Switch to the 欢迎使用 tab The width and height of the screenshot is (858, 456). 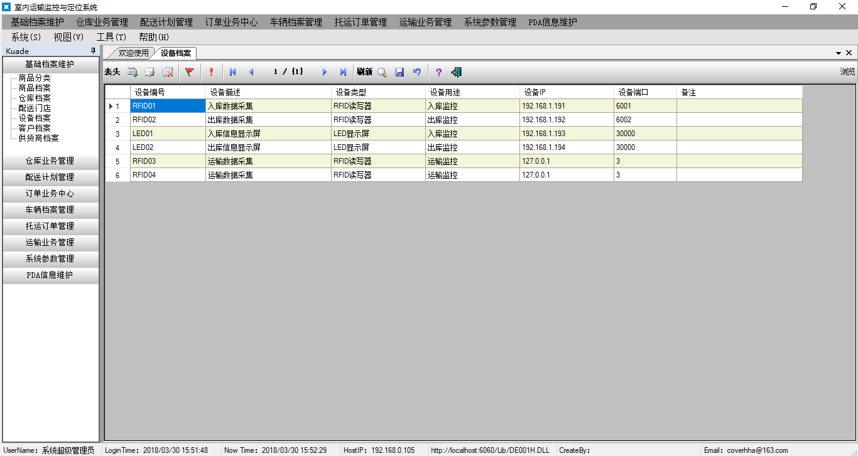coord(133,53)
